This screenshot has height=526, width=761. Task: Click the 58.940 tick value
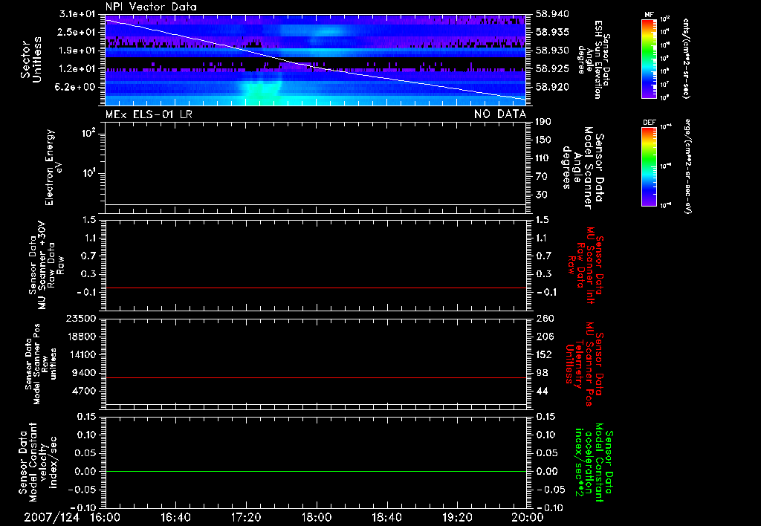click(x=552, y=14)
